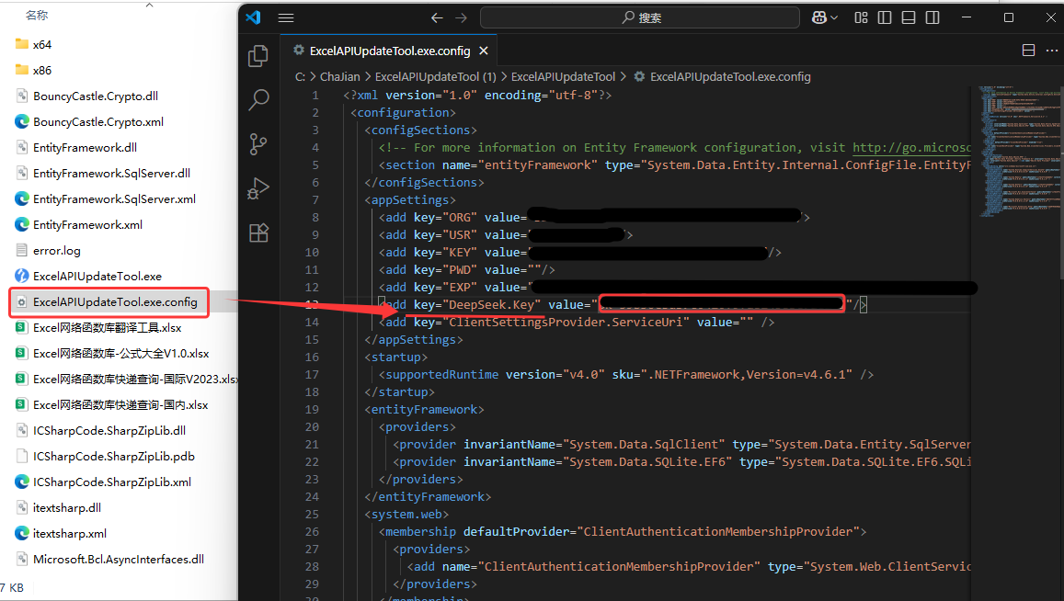Select the ExcelAPIUpdateTool.exe application icon
Viewport: 1064px width, 601px height.
point(22,276)
